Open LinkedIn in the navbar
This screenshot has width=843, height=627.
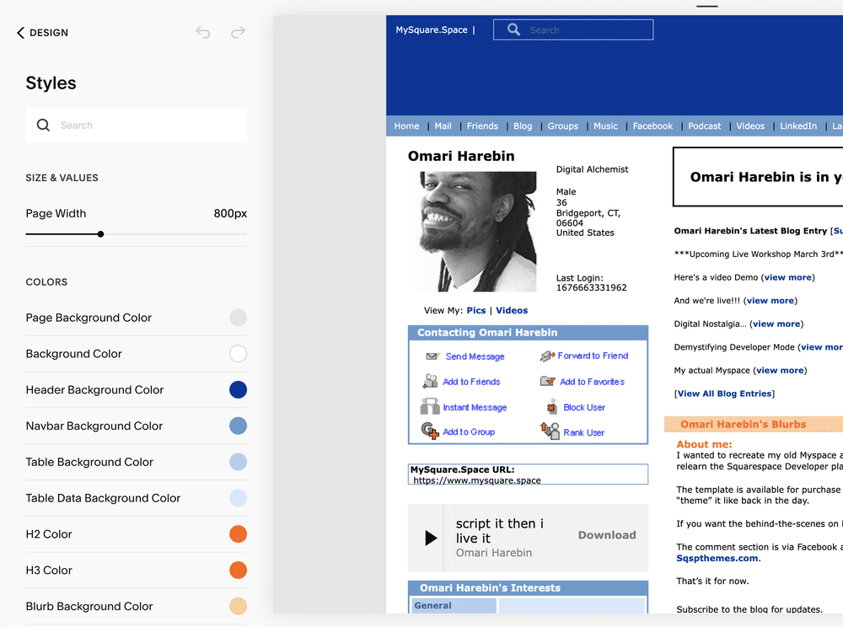(x=797, y=126)
